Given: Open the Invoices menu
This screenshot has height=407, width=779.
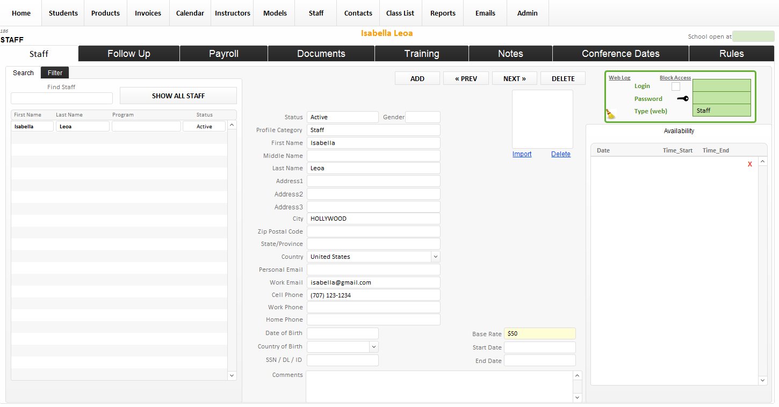Looking at the screenshot, I should click(x=148, y=13).
